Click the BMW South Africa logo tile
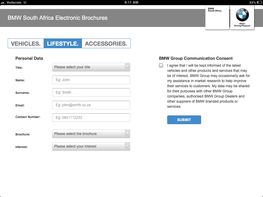Screen dimensions: 263x197 (x=217, y=17)
